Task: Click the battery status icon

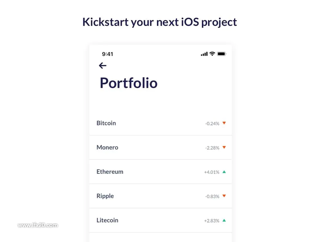Action: point(221,54)
